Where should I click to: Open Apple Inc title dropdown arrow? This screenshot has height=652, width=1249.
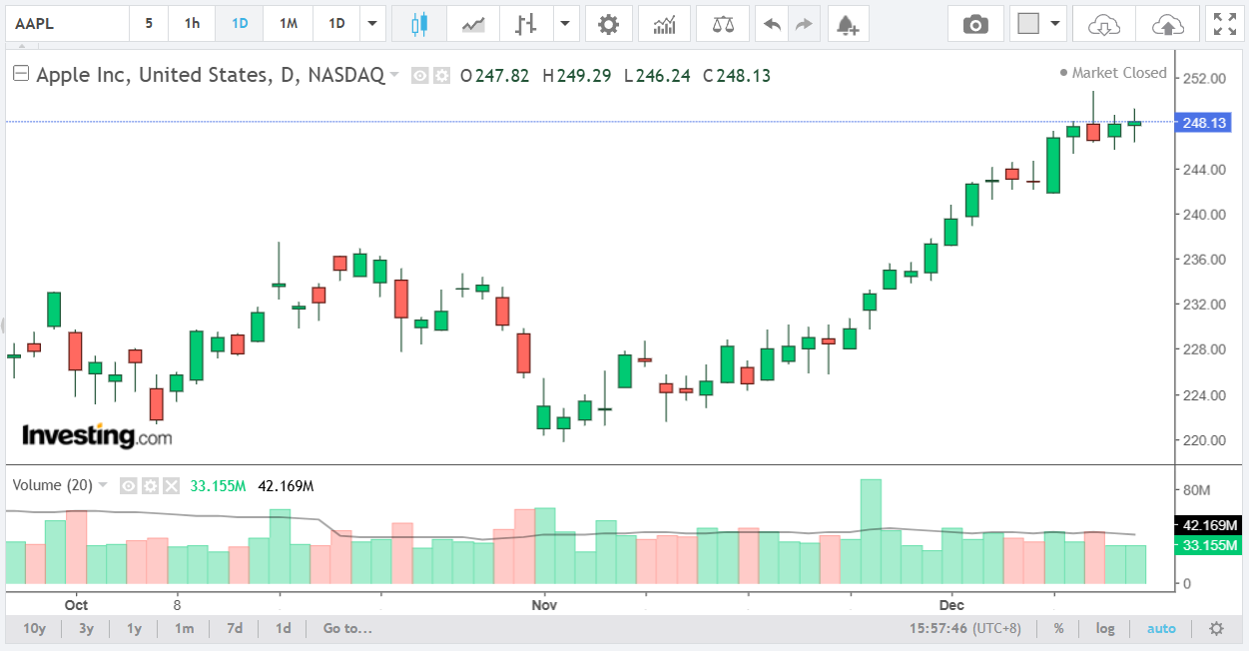coord(394,76)
